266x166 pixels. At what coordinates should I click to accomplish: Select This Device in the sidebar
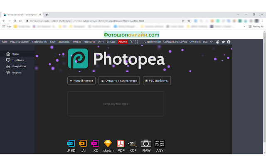pos(17,60)
